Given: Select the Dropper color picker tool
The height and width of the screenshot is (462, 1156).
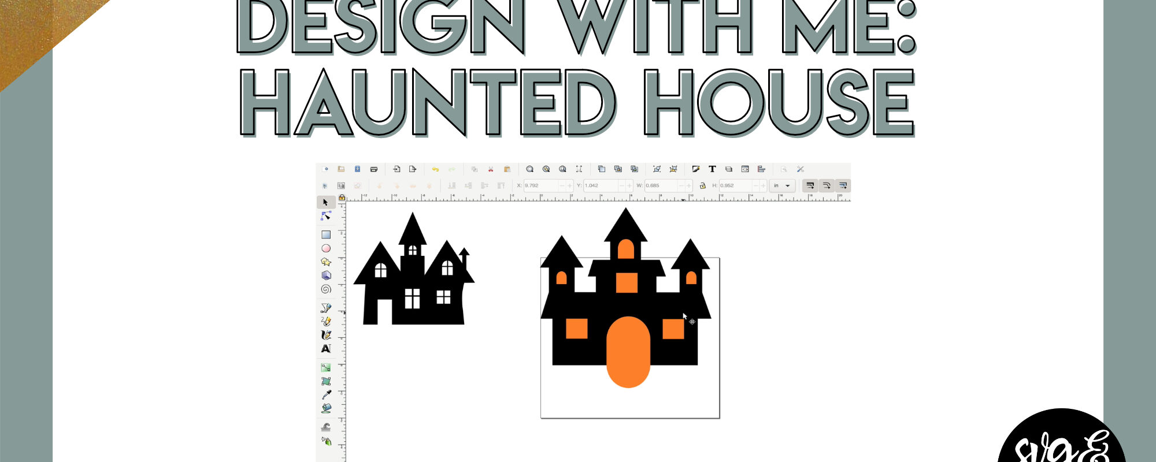Looking at the screenshot, I should (x=326, y=394).
